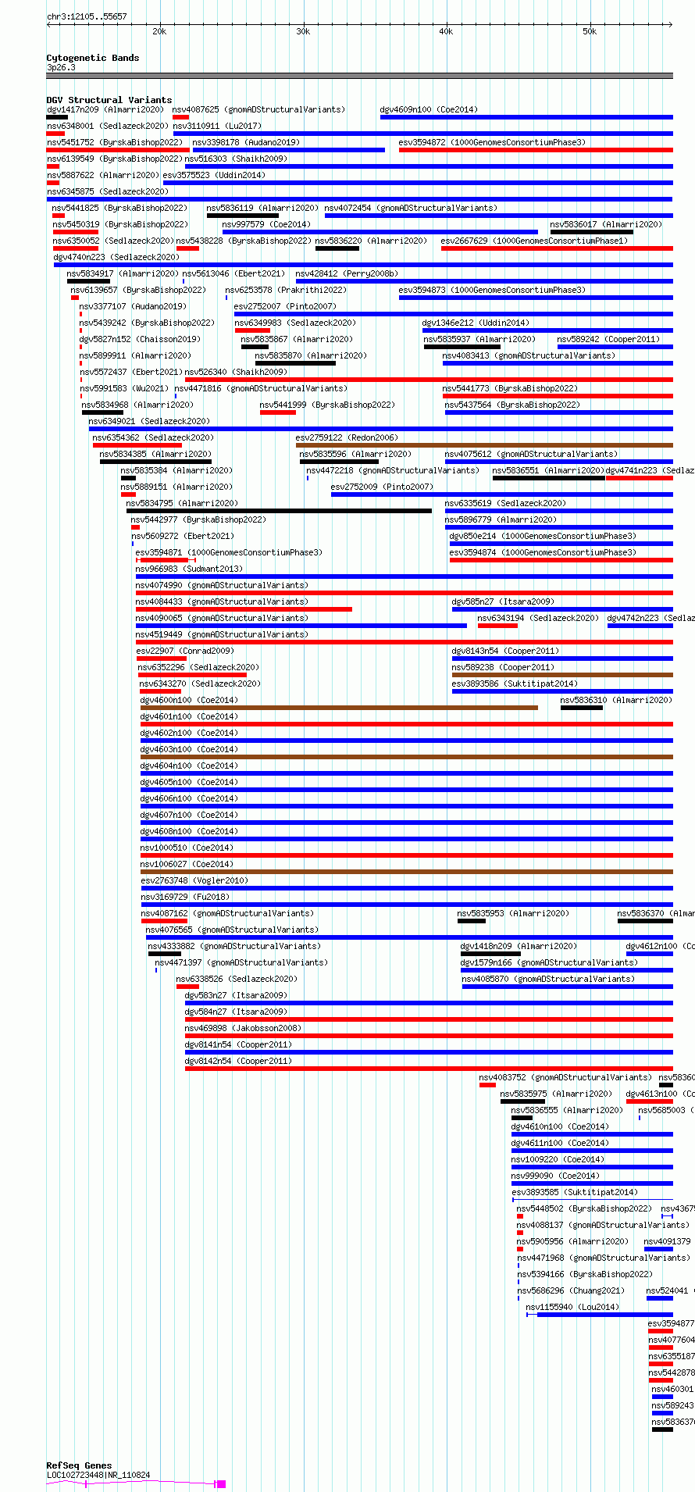Open variant dgv5827n152 (Chaisson2019)
695x1492 pixels.
[140, 339]
